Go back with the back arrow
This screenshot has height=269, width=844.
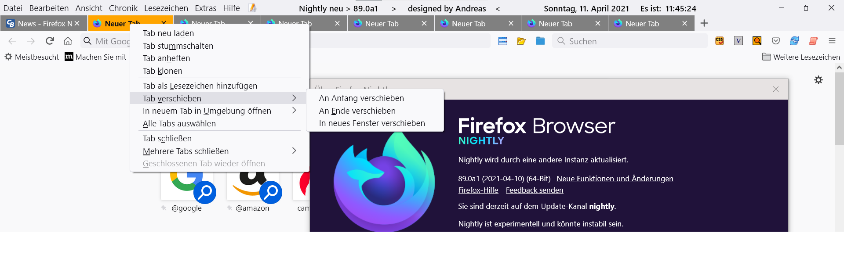tap(12, 41)
